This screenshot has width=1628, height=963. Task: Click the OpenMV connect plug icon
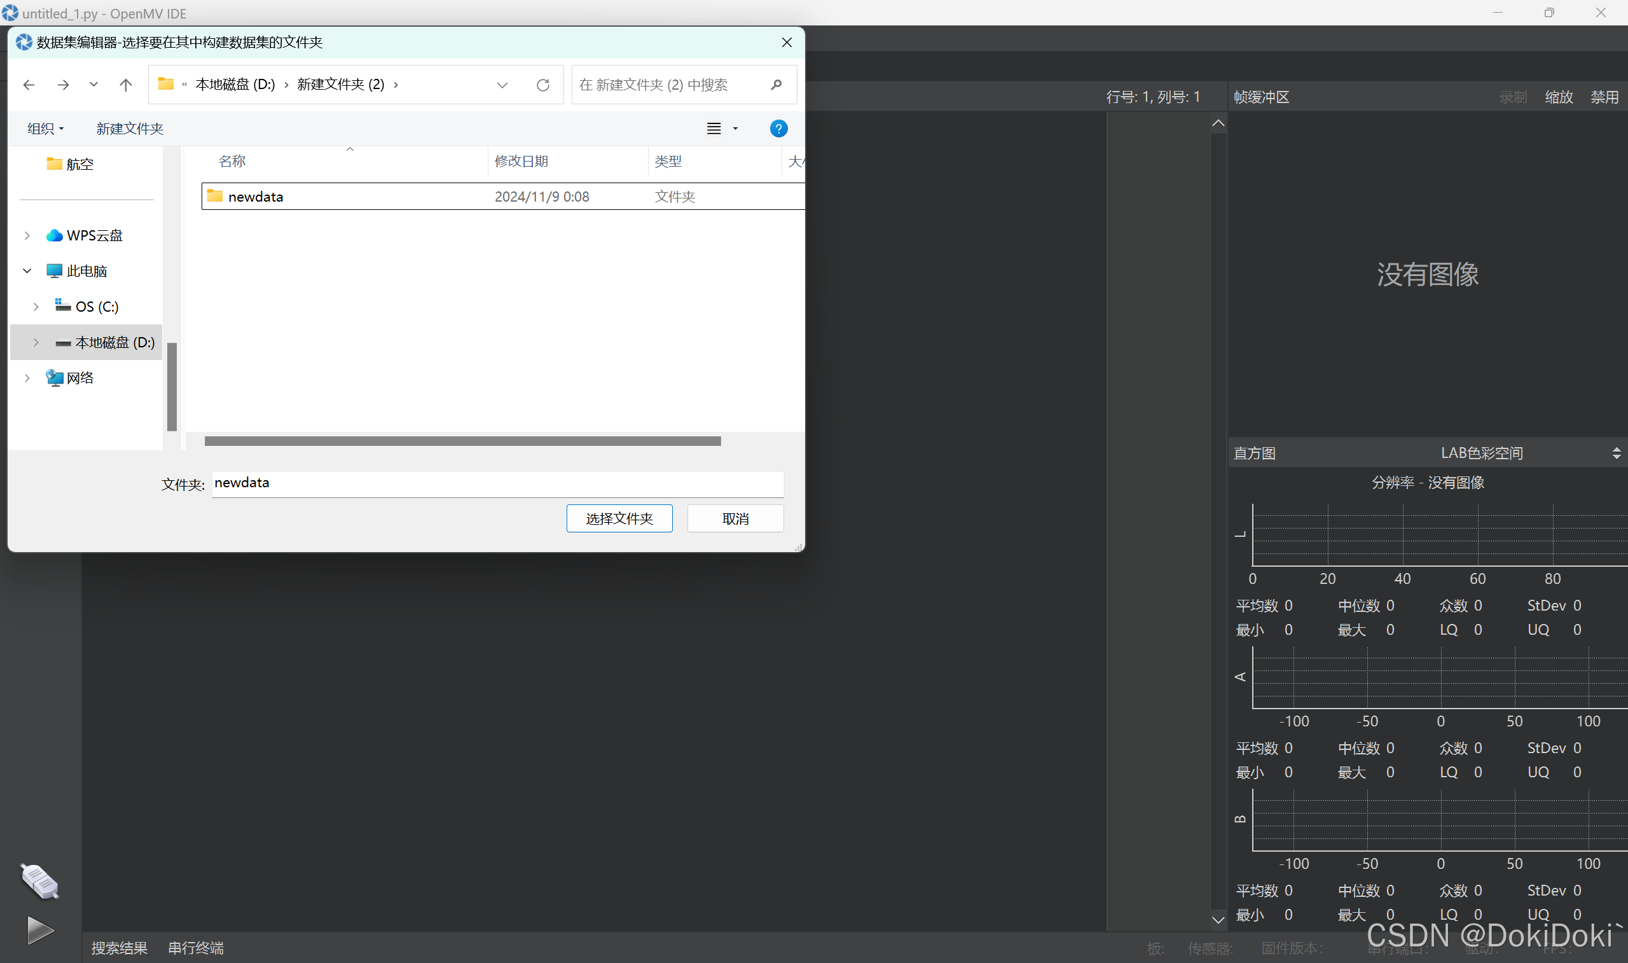tap(39, 881)
